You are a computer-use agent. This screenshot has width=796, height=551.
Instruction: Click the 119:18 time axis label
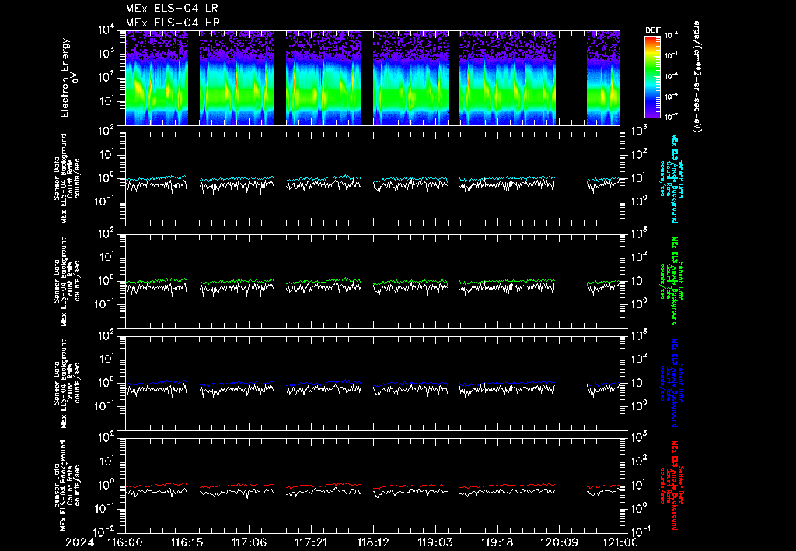(496, 541)
